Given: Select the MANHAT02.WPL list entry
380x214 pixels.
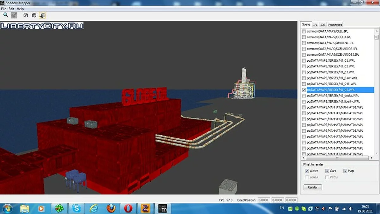Looking at the screenshot, I should pyautogui.click(x=335, y=113).
